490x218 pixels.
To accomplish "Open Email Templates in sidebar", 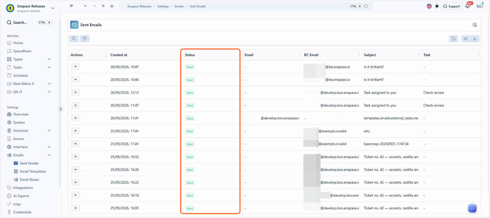I will pos(33,171).
